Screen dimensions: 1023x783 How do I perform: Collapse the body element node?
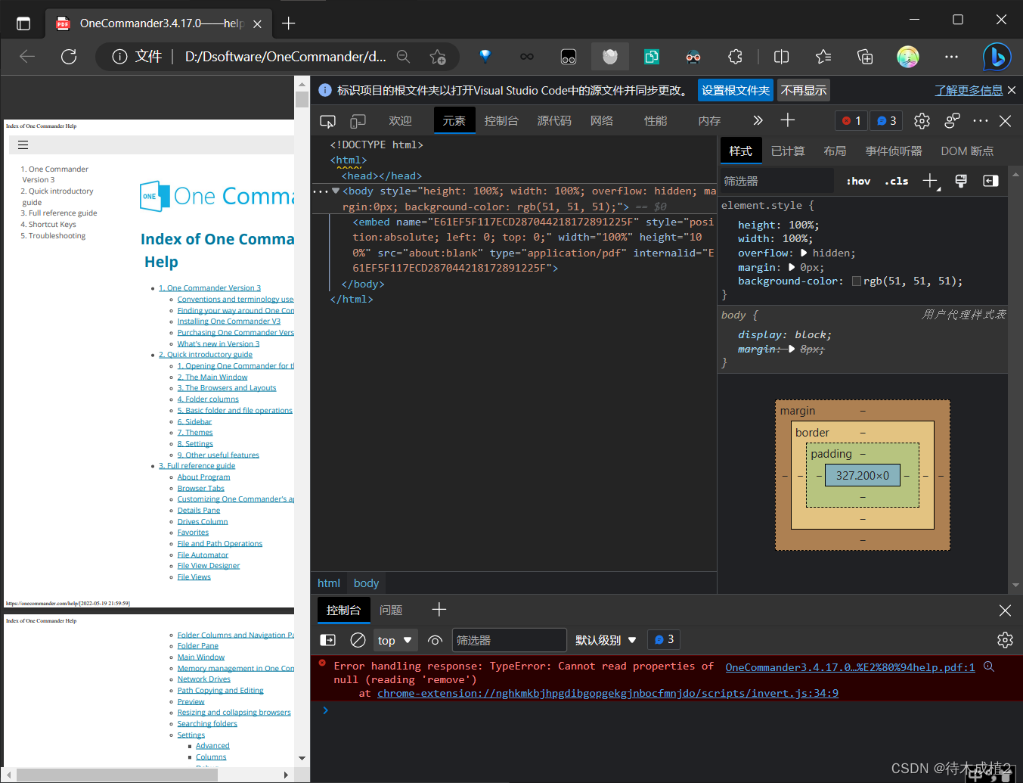click(336, 191)
